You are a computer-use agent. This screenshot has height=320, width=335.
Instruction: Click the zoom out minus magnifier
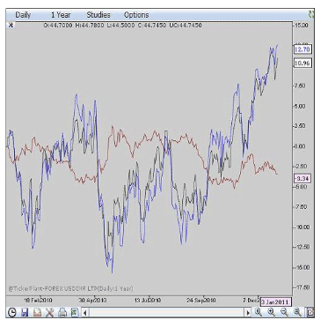tap(284, 312)
